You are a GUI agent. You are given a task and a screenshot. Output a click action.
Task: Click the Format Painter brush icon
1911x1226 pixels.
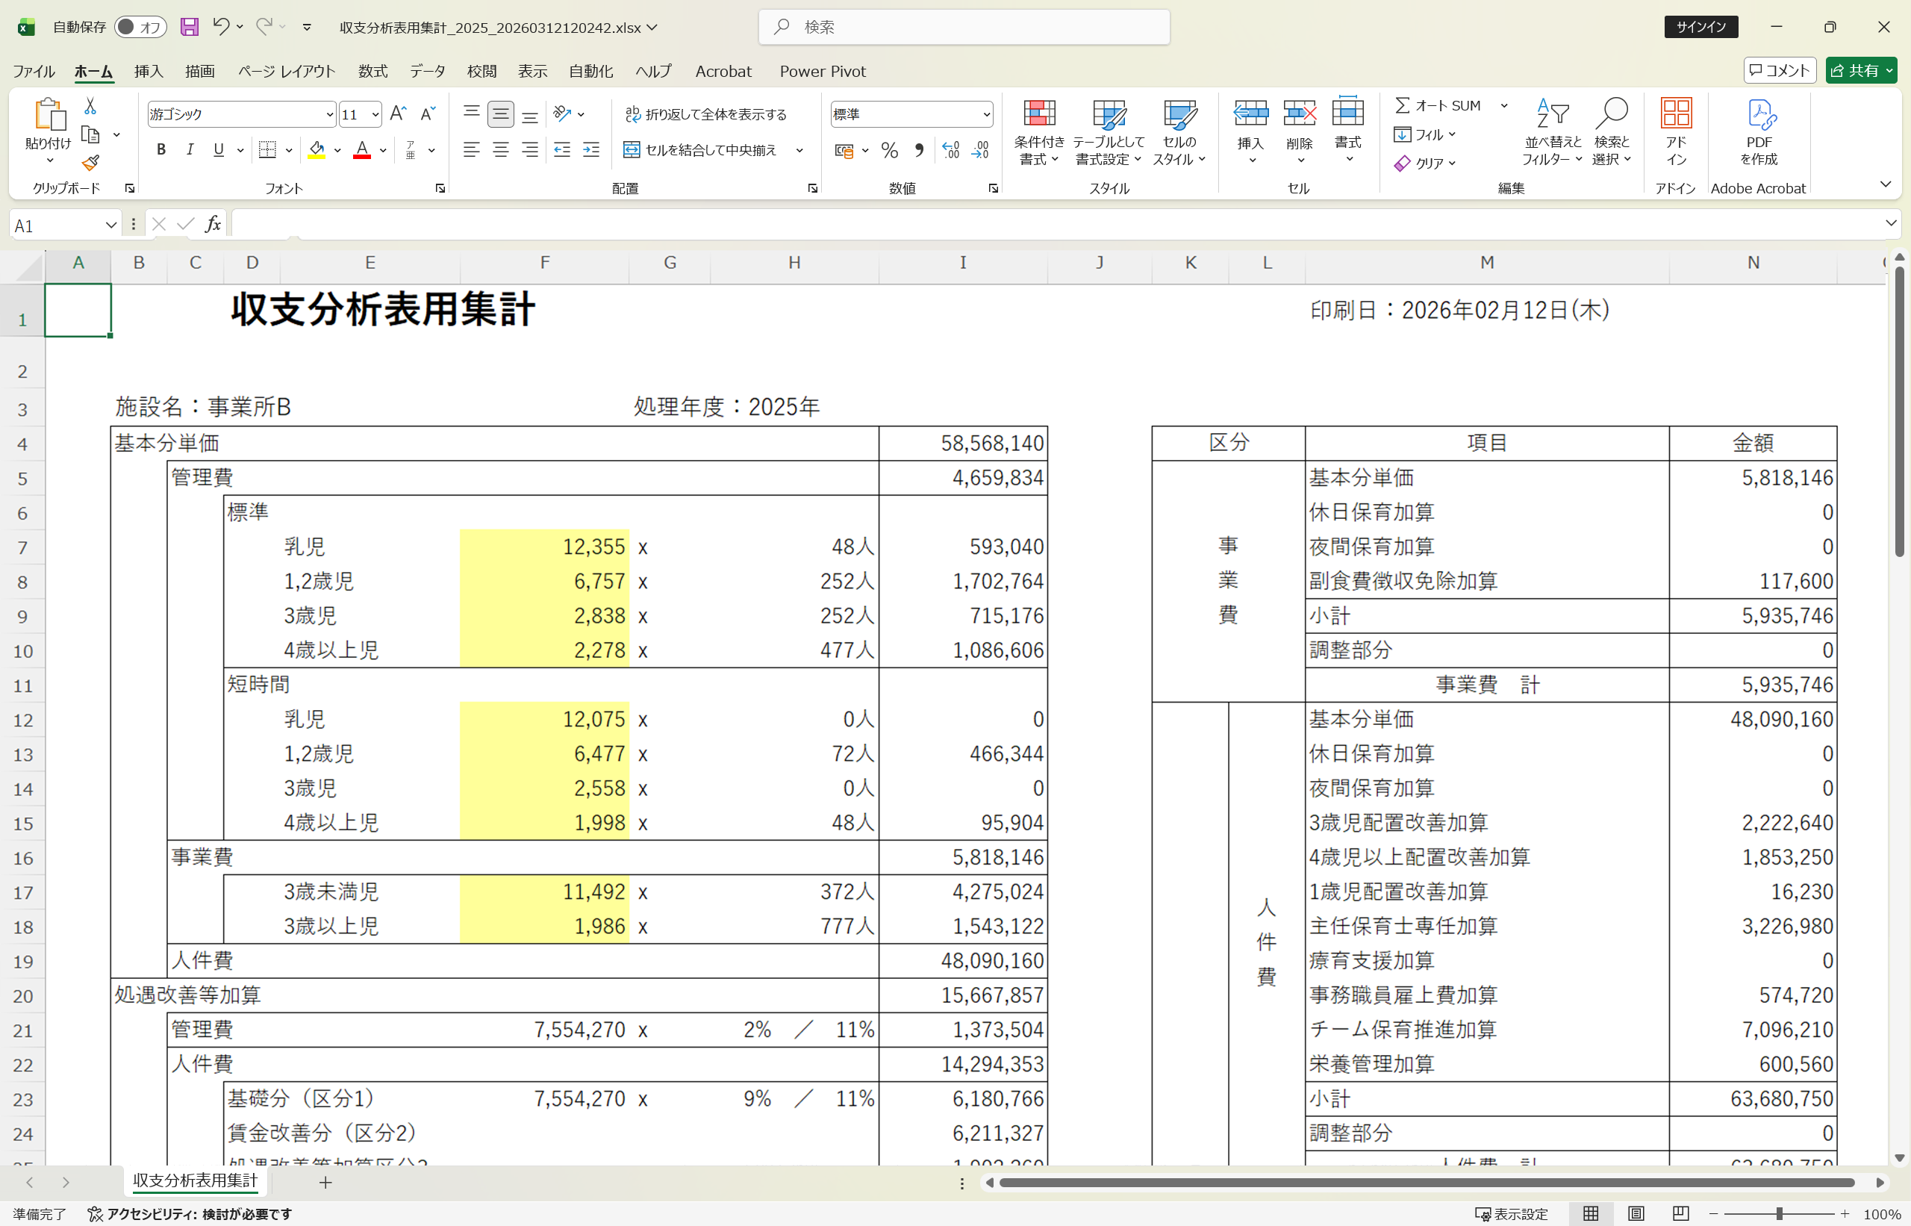91,164
